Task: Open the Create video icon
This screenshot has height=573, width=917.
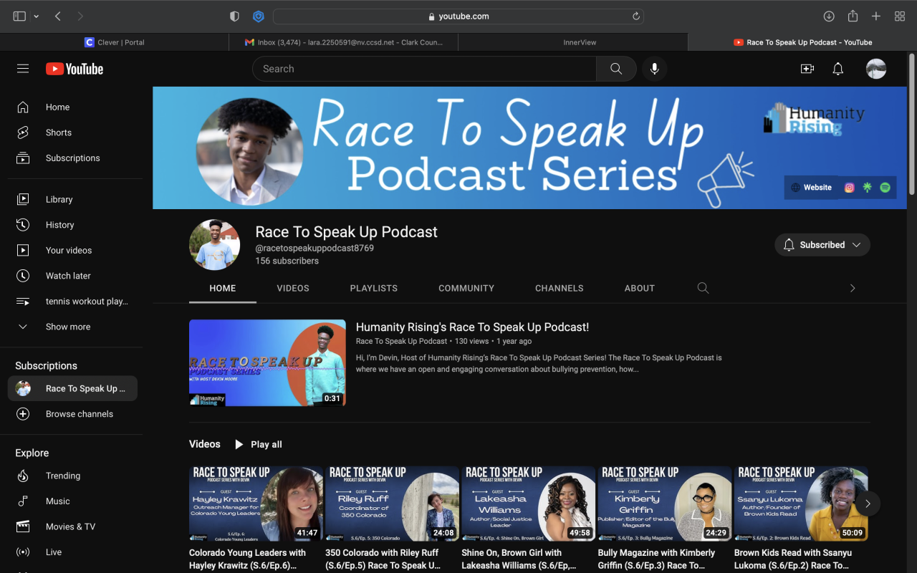Action: click(x=807, y=69)
